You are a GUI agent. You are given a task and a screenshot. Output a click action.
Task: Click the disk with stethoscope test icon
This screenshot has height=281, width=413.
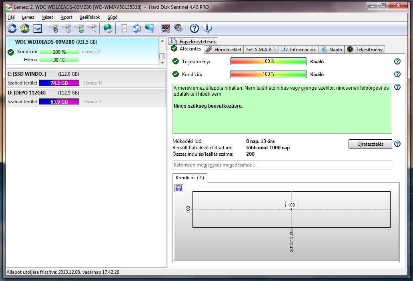(54, 28)
